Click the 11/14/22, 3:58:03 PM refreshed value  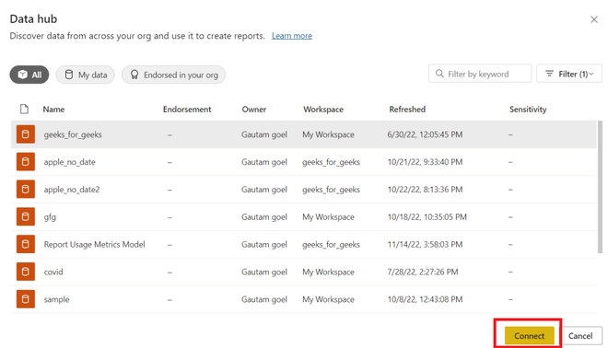point(425,245)
